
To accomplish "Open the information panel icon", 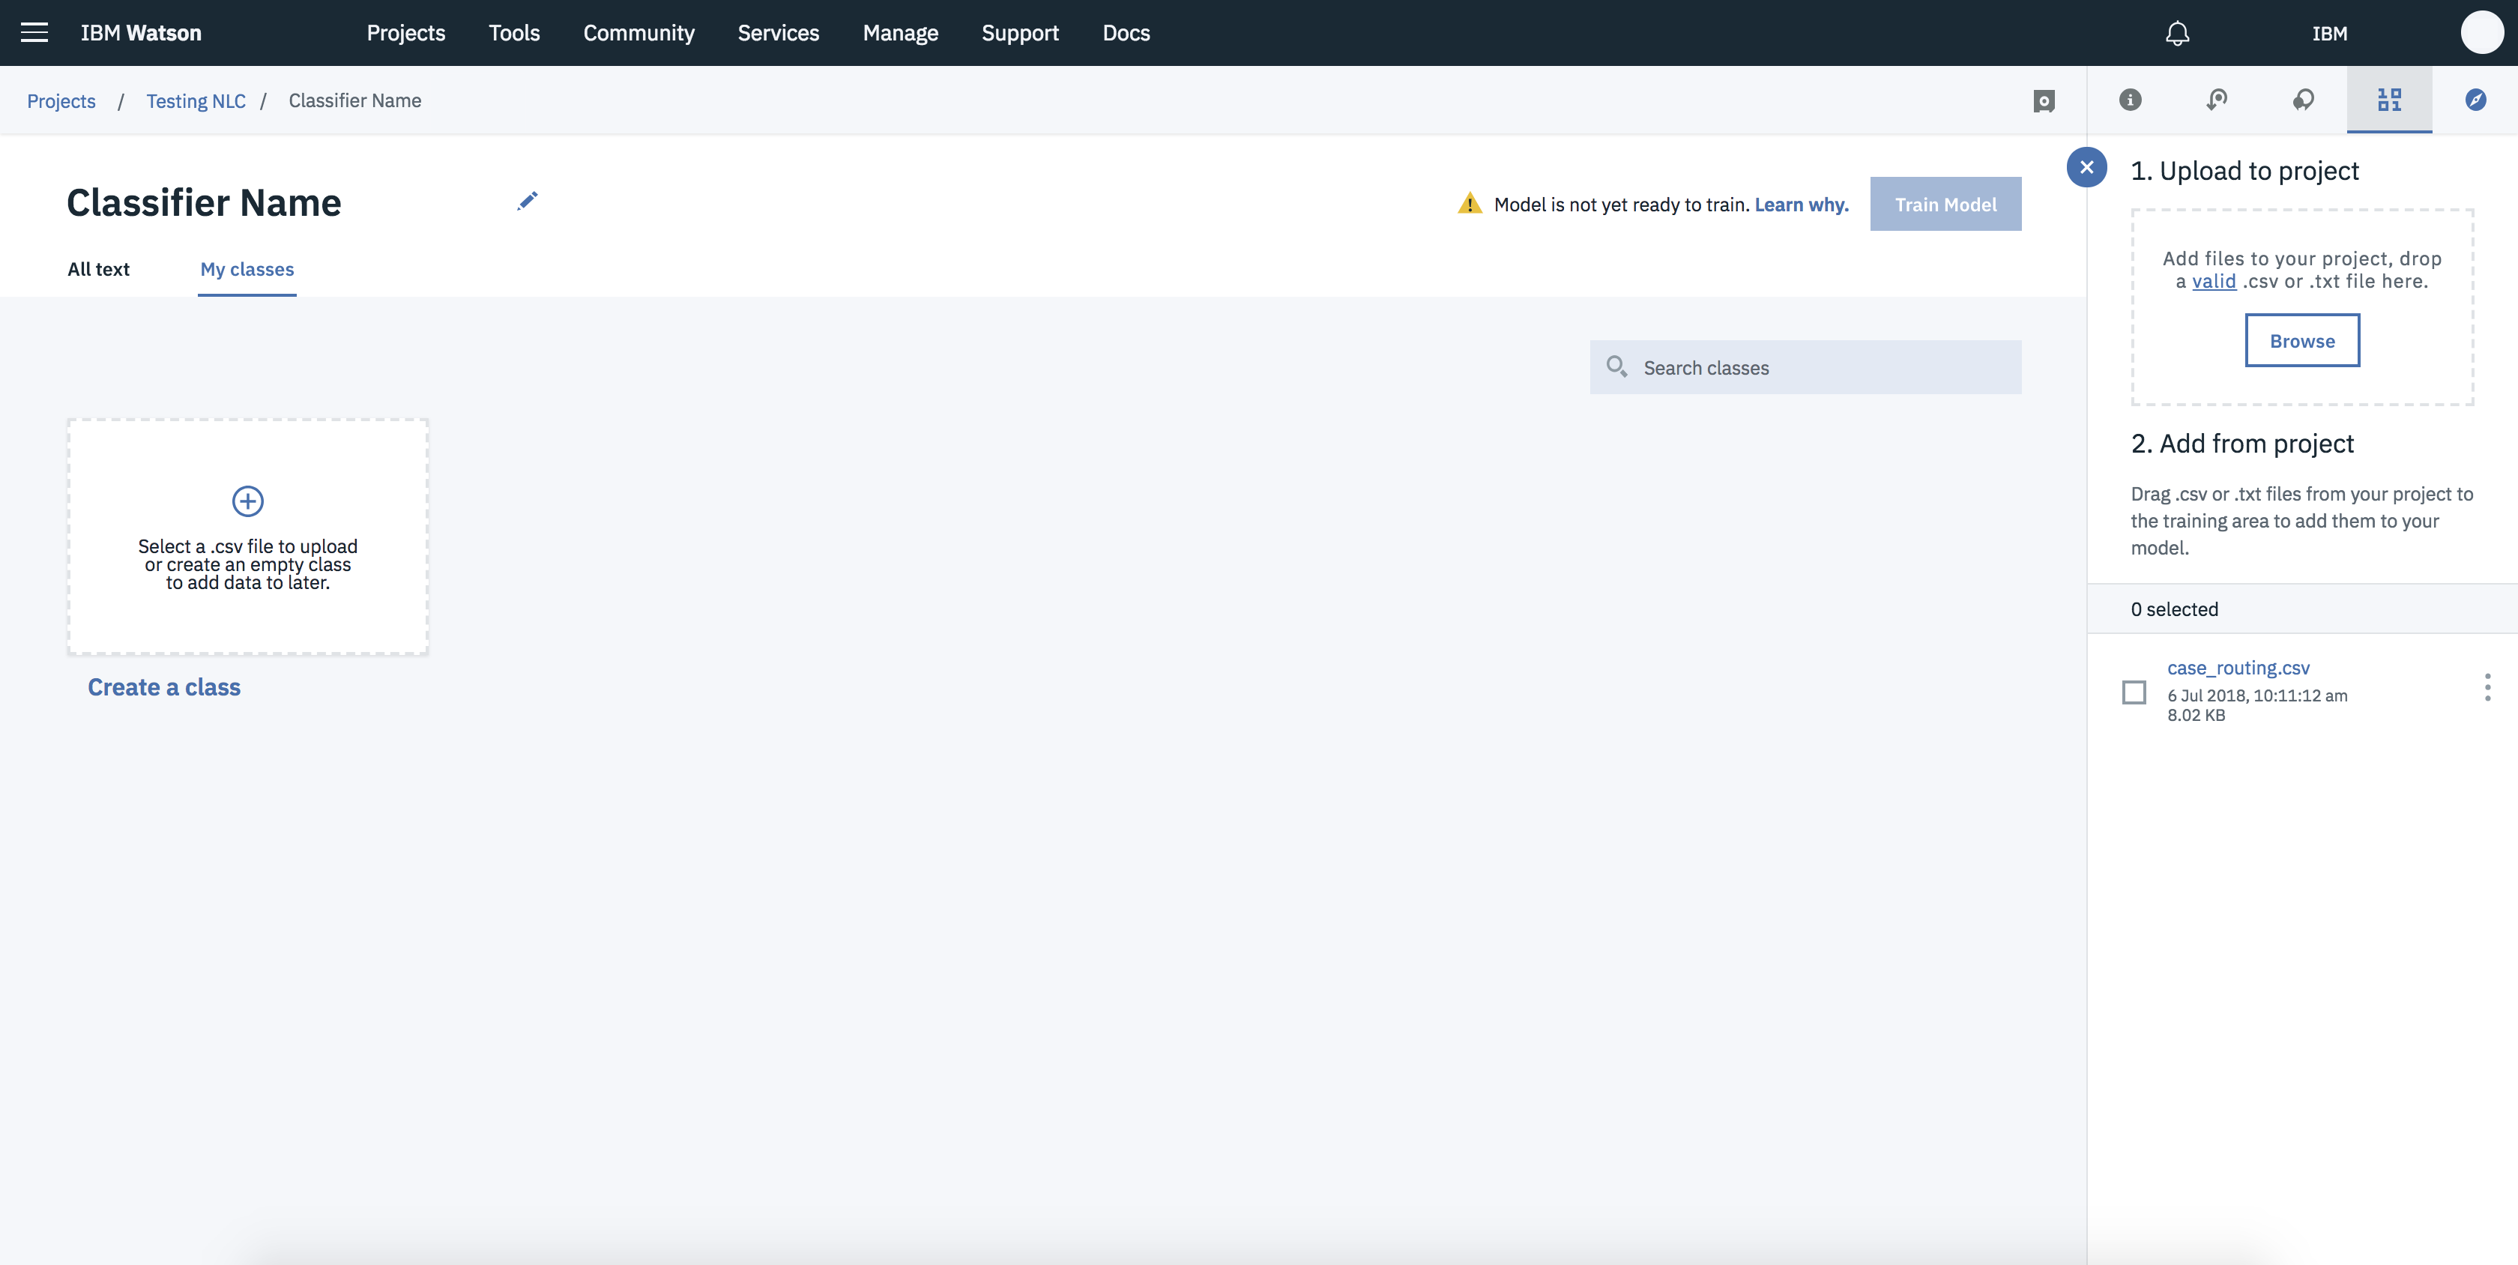I will [2130, 100].
